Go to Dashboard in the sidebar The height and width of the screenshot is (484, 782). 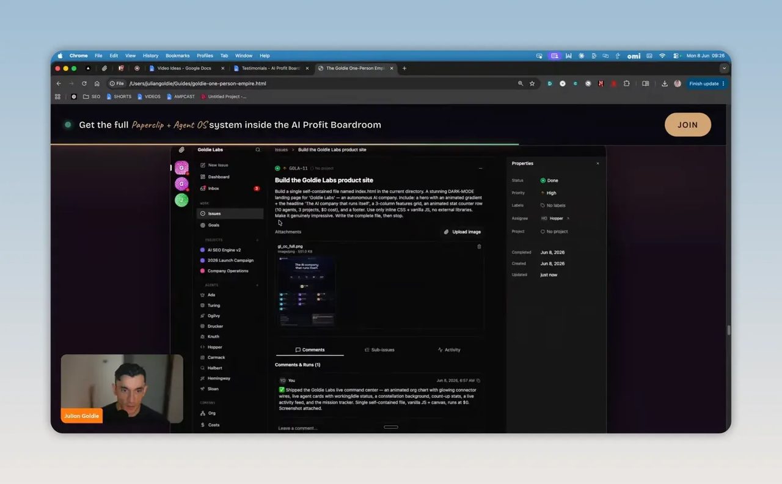[x=219, y=177]
